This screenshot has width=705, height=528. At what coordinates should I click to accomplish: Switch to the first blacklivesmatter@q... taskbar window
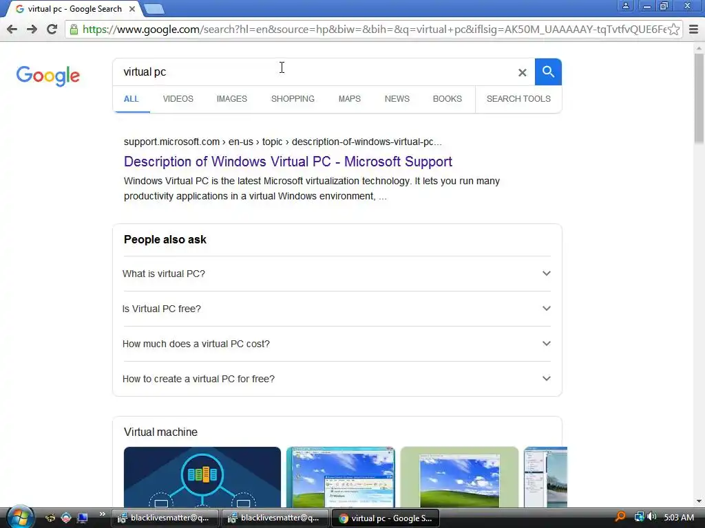(x=165, y=518)
